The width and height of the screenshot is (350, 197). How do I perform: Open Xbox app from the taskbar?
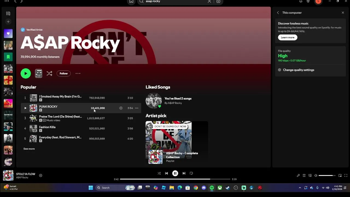tap(220, 188)
